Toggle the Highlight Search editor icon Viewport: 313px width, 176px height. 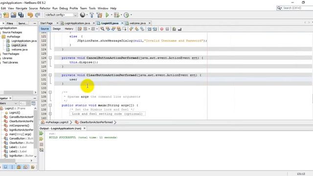(119, 29)
